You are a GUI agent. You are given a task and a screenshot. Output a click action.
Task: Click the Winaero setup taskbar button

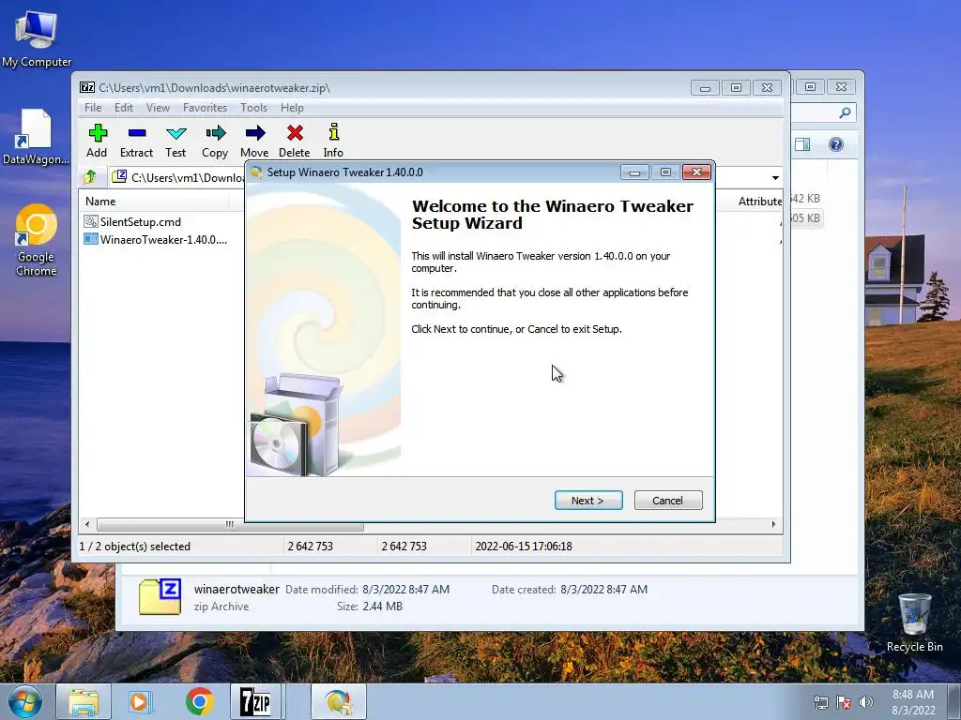(338, 701)
